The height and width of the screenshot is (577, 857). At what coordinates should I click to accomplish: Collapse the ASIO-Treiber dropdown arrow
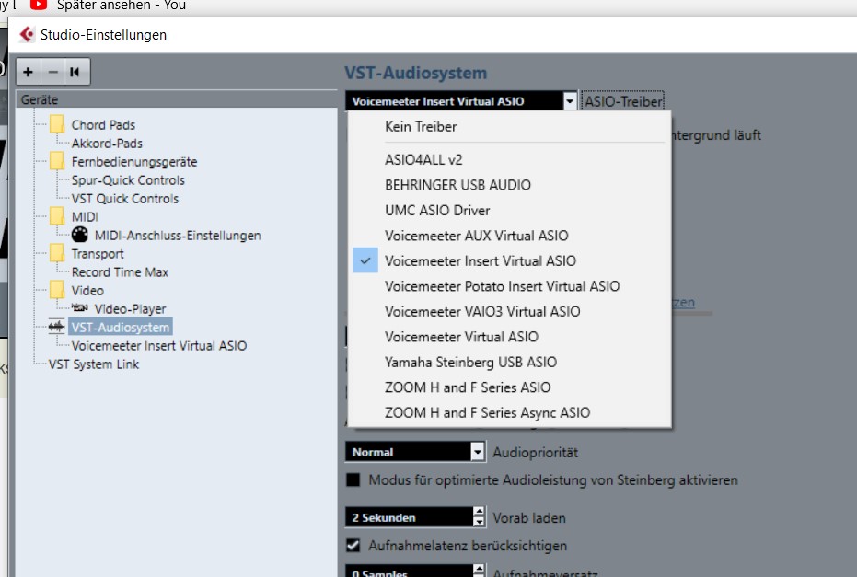click(570, 101)
